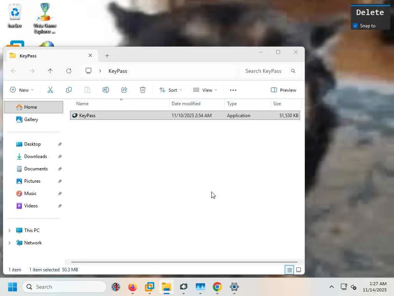Viewport: 394px width, 296px height.
Task: Open the hacker recycle bin desktop icon
Action: point(15,15)
